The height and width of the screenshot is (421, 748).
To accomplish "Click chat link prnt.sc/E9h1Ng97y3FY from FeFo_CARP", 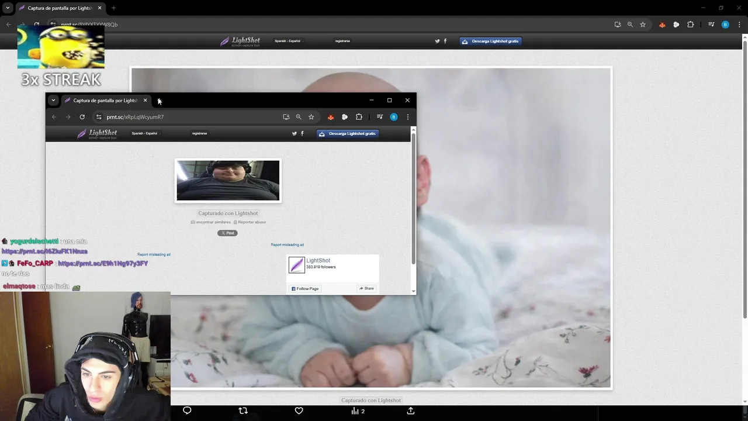I will (103, 264).
